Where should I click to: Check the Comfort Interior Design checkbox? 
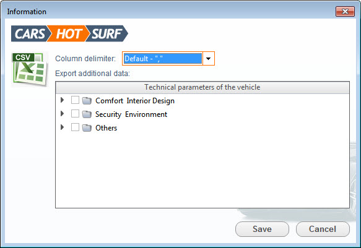75,100
